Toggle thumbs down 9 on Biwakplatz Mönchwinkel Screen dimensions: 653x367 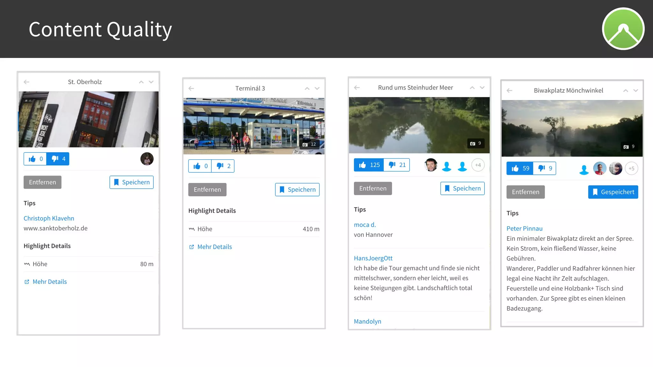pyautogui.click(x=545, y=168)
